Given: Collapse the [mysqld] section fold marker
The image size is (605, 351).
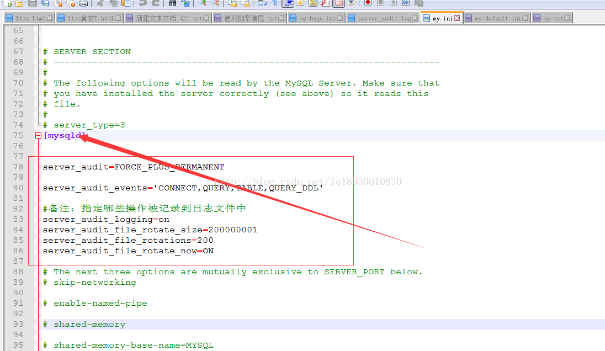Looking at the screenshot, I should [x=38, y=135].
